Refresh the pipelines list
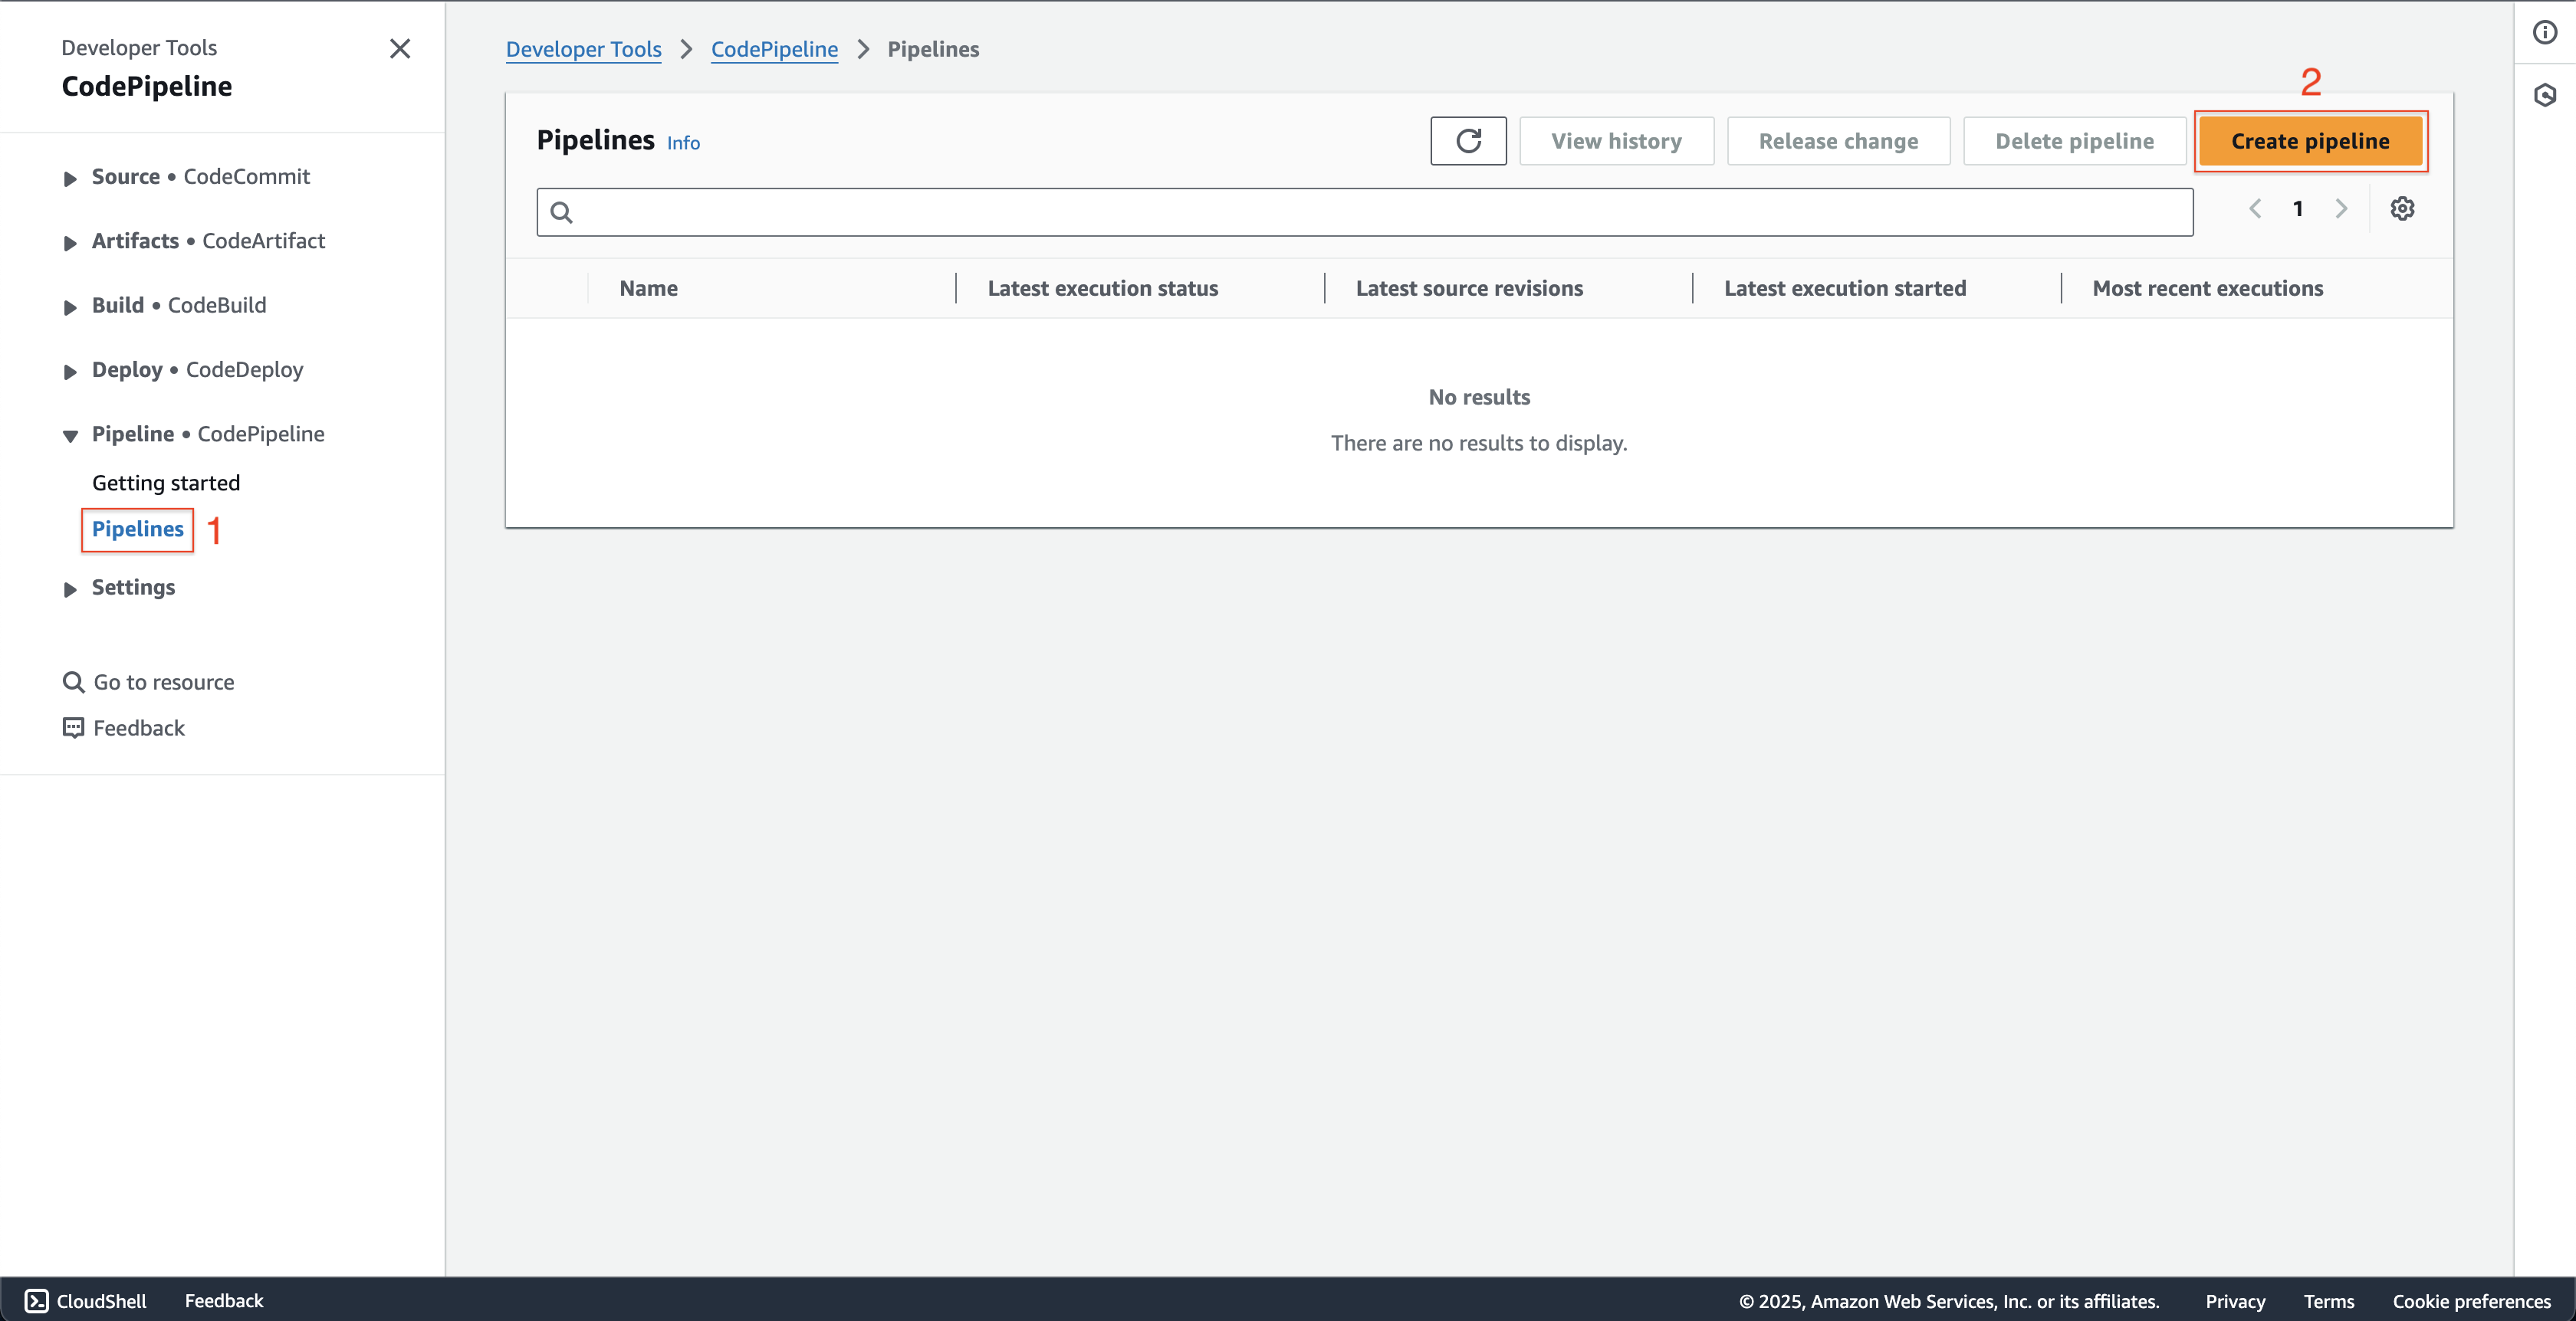2576x1321 pixels. click(x=1468, y=141)
